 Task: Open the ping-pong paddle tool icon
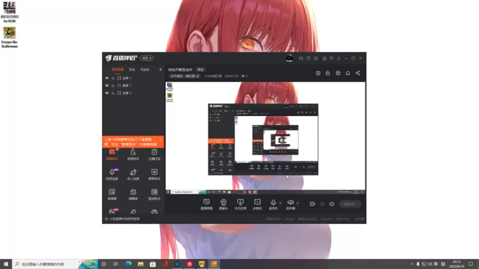[x=133, y=212]
